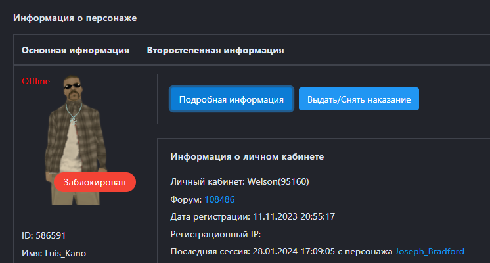This screenshot has width=490, height=263.
Task: Click the Форум label text
Action: tap(185, 199)
